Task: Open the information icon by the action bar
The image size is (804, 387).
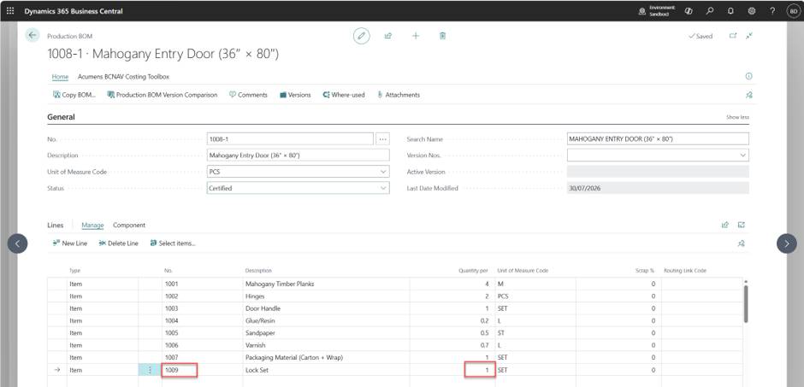Action: 748,76
